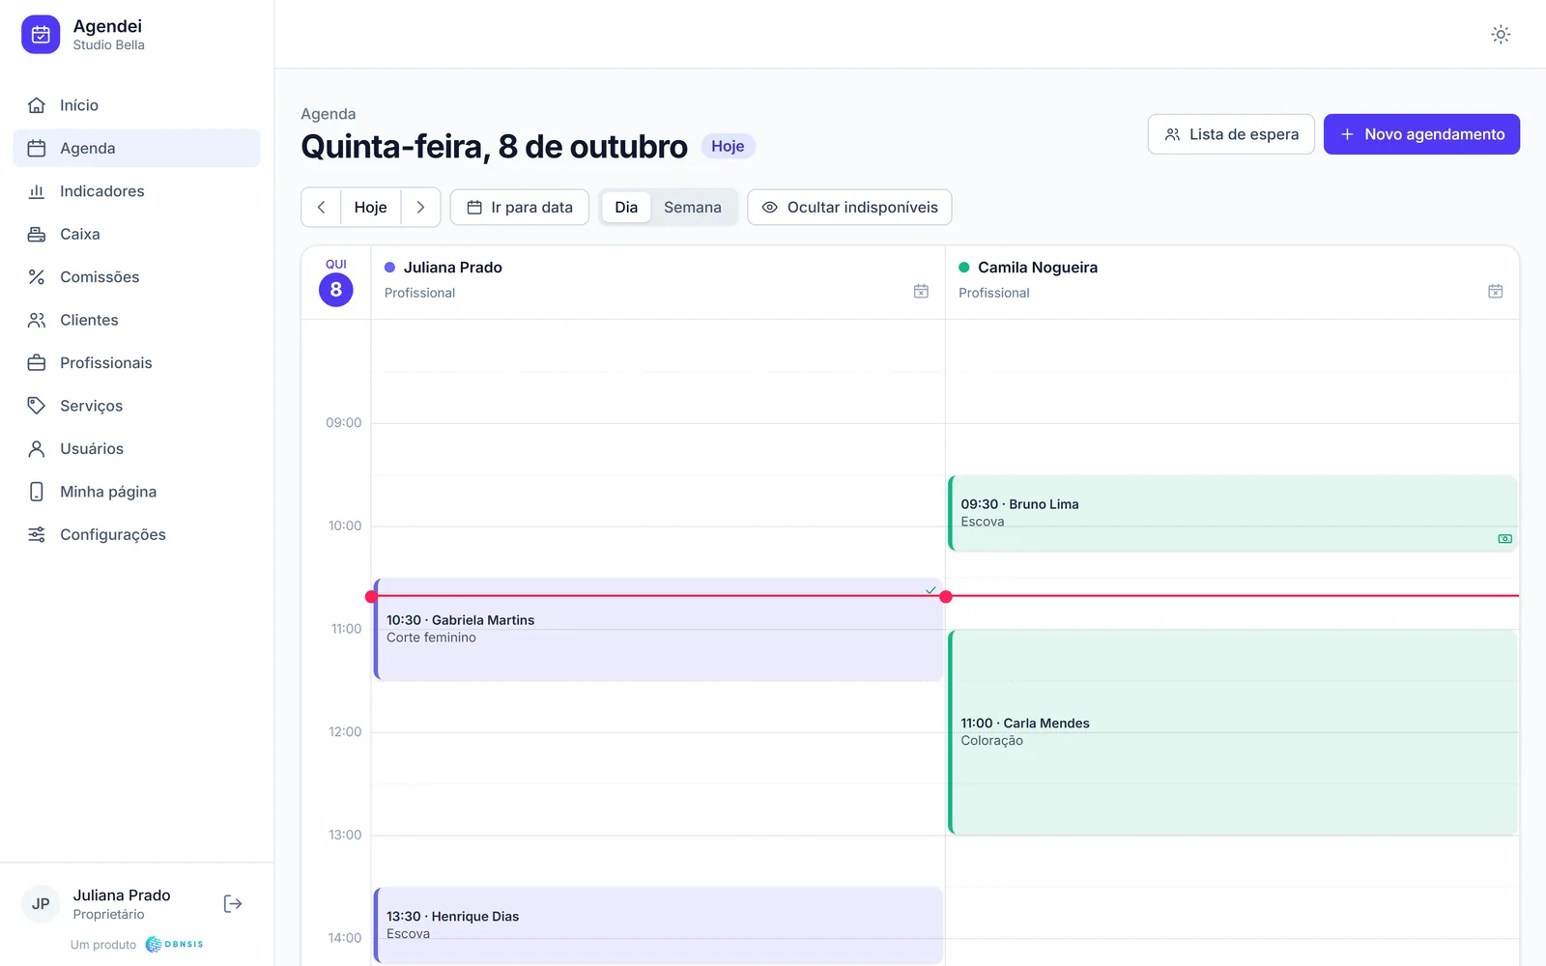Click the payment cash icon on Bruno Lima appointment
The image size is (1546, 966).
point(1504,539)
